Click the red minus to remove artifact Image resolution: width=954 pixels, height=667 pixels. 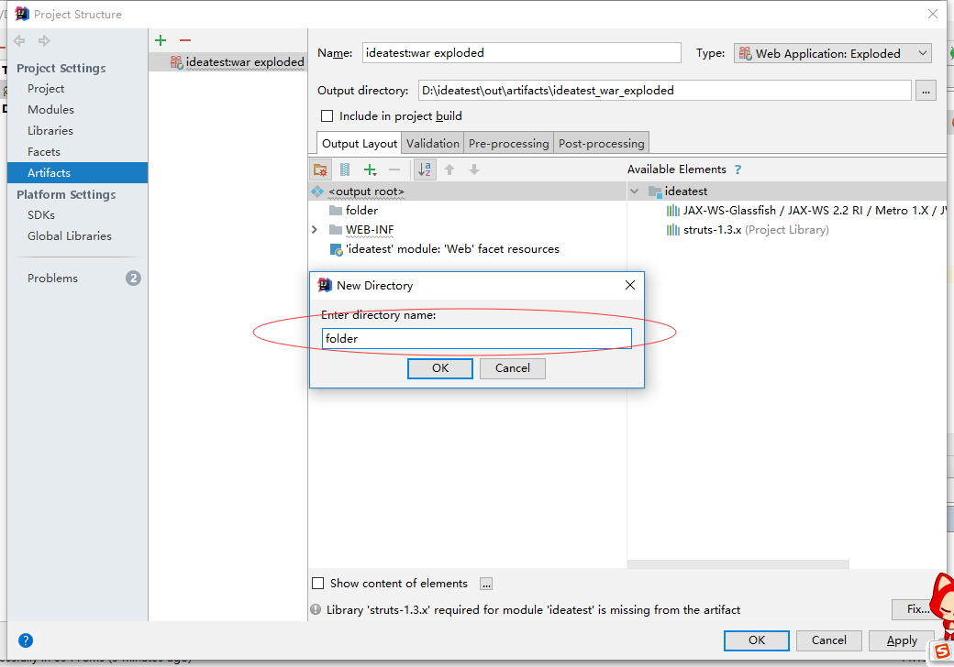(184, 40)
